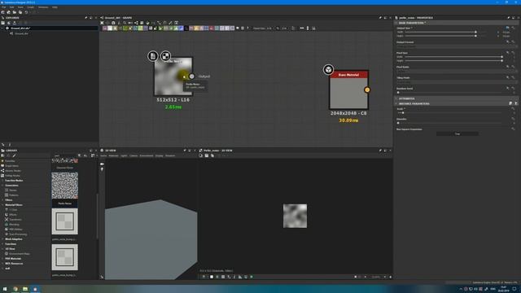Select the Perlin Noise node in graph
Image resolution: width=521 pixels, height=293 pixels.
(173, 77)
